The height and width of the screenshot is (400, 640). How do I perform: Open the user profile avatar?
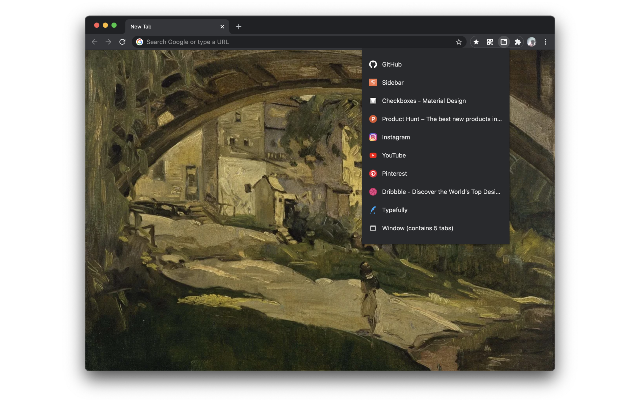click(x=532, y=42)
